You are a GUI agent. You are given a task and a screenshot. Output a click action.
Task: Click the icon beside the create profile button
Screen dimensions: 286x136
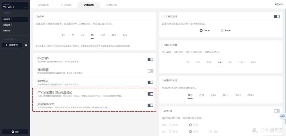26,45
